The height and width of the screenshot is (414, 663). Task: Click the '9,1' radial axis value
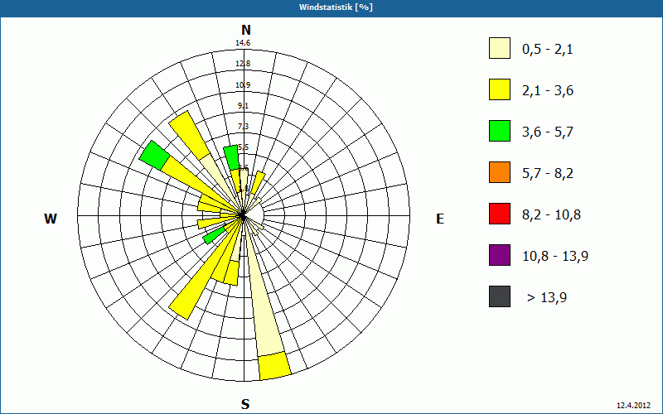pos(243,106)
